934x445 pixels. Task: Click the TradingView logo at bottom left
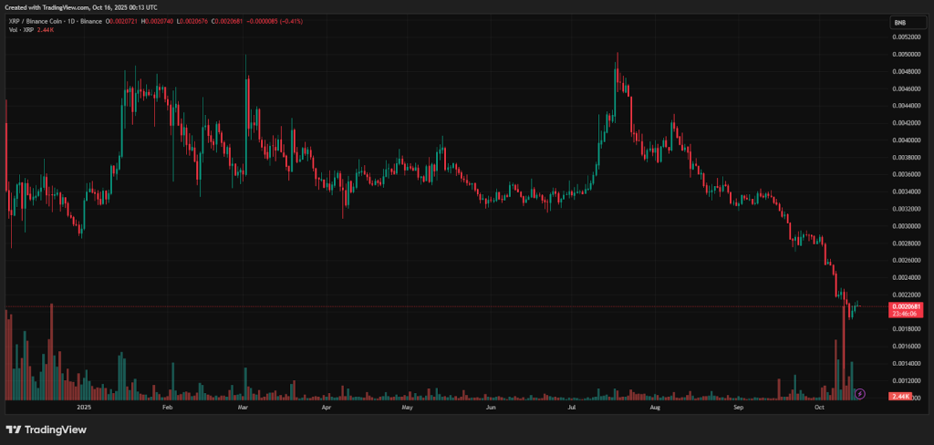(43, 429)
